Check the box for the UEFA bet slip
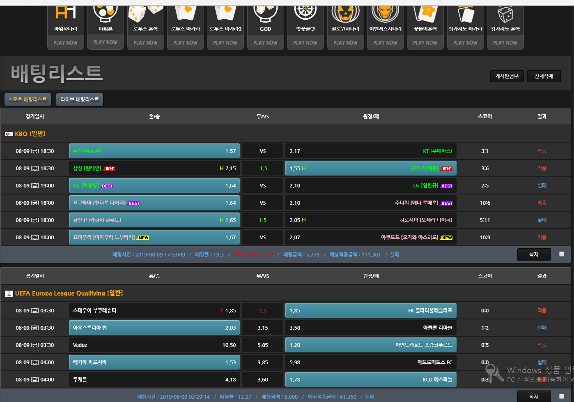The height and width of the screenshot is (402, 574). pyautogui.click(x=561, y=396)
